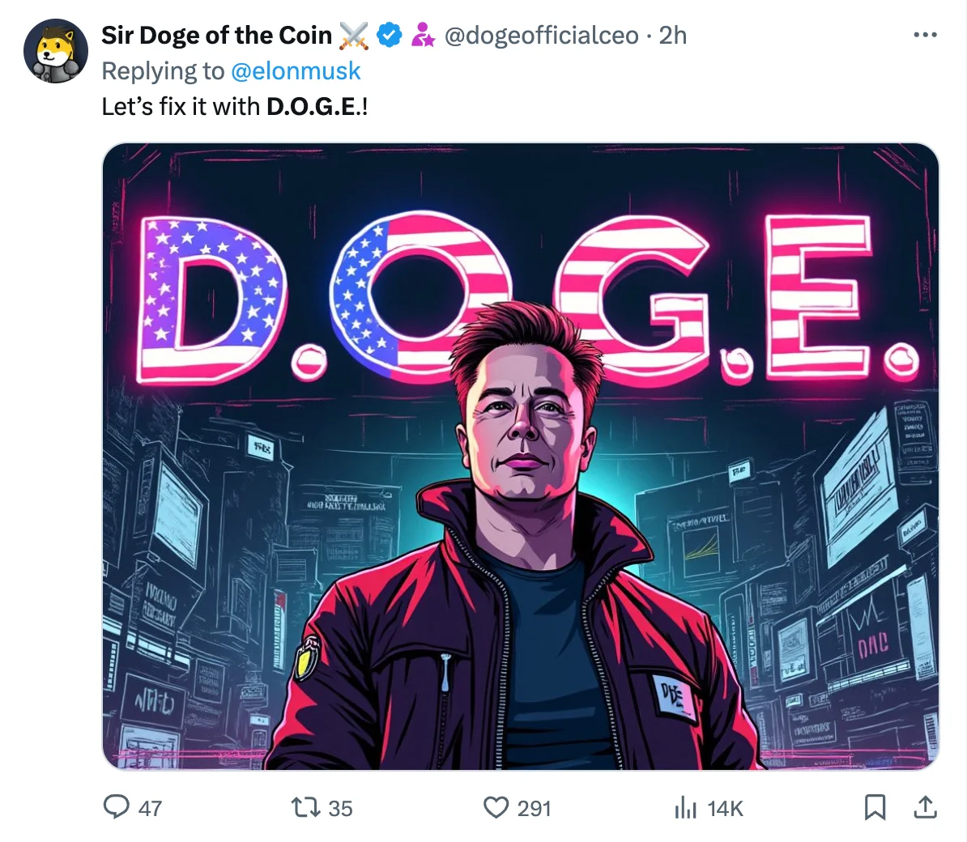The width and height of the screenshot is (967, 842).
Task: Open the Doge profile avatar
Action: [x=55, y=51]
